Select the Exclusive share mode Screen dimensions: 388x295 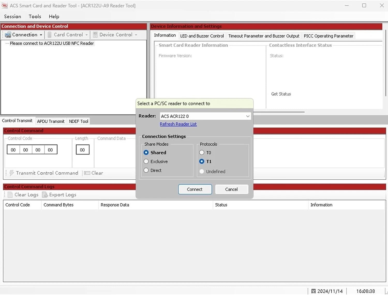(x=146, y=161)
